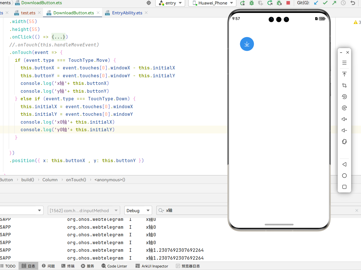Open the Code Linter tool window

click(x=114, y=266)
